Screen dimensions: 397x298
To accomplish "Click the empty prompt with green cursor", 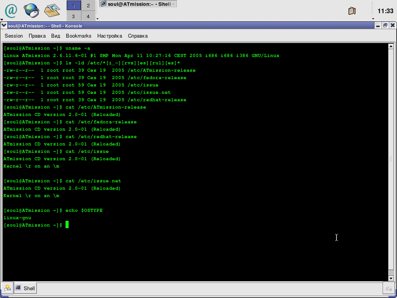I will click(x=36, y=225).
